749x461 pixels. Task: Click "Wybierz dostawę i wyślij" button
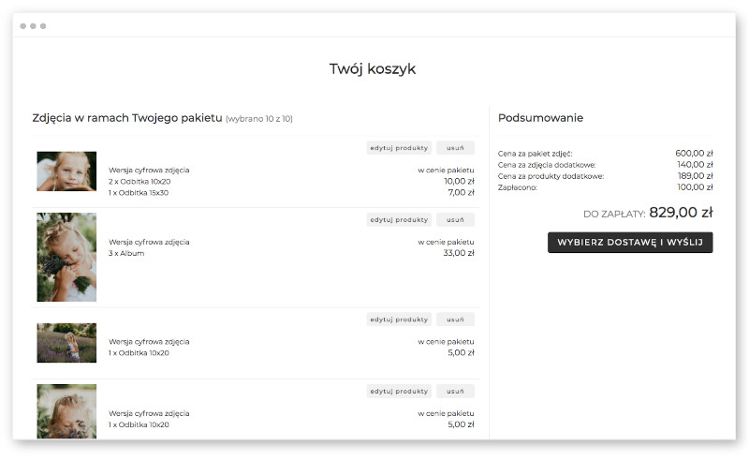coord(630,243)
